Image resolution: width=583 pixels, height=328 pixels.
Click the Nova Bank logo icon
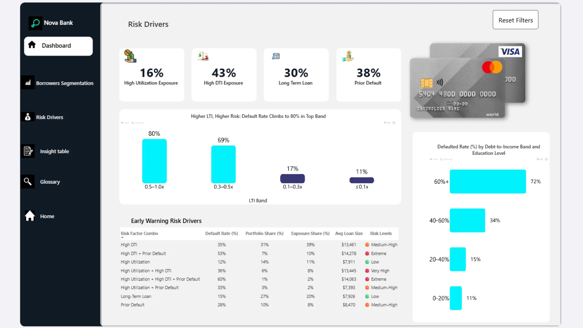(x=36, y=23)
